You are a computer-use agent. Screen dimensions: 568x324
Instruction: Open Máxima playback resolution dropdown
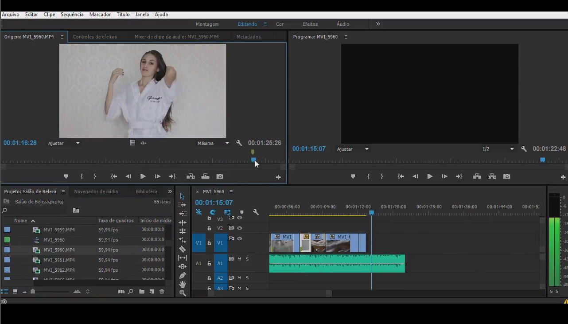point(213,143)
